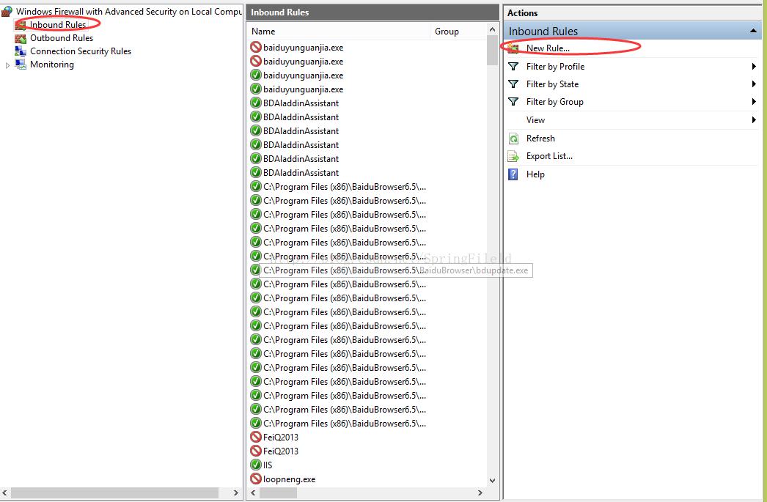
Task: Click the New Rule icon in Actions
Action: coord(513,48)
